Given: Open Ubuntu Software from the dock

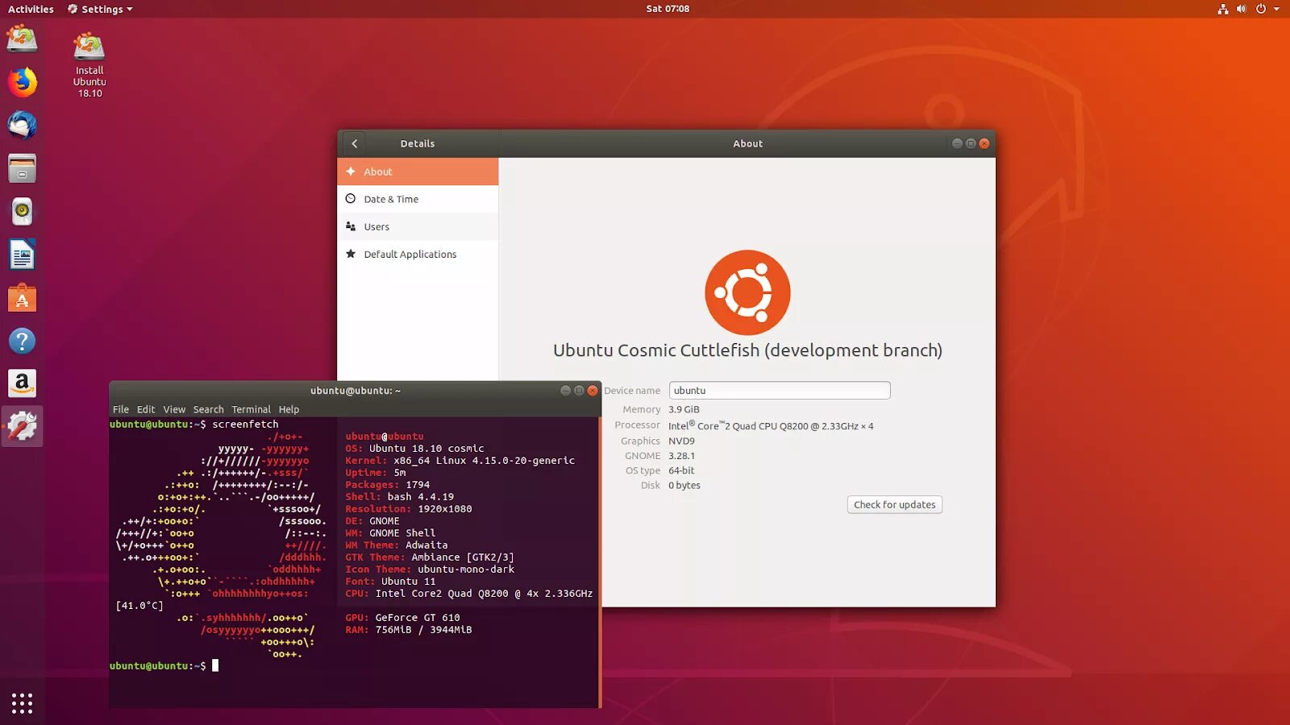Looking at the screenshot, I should (x=22, y=298).
